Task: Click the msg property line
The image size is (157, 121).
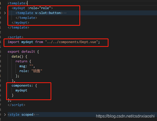Action: point(27,66)
